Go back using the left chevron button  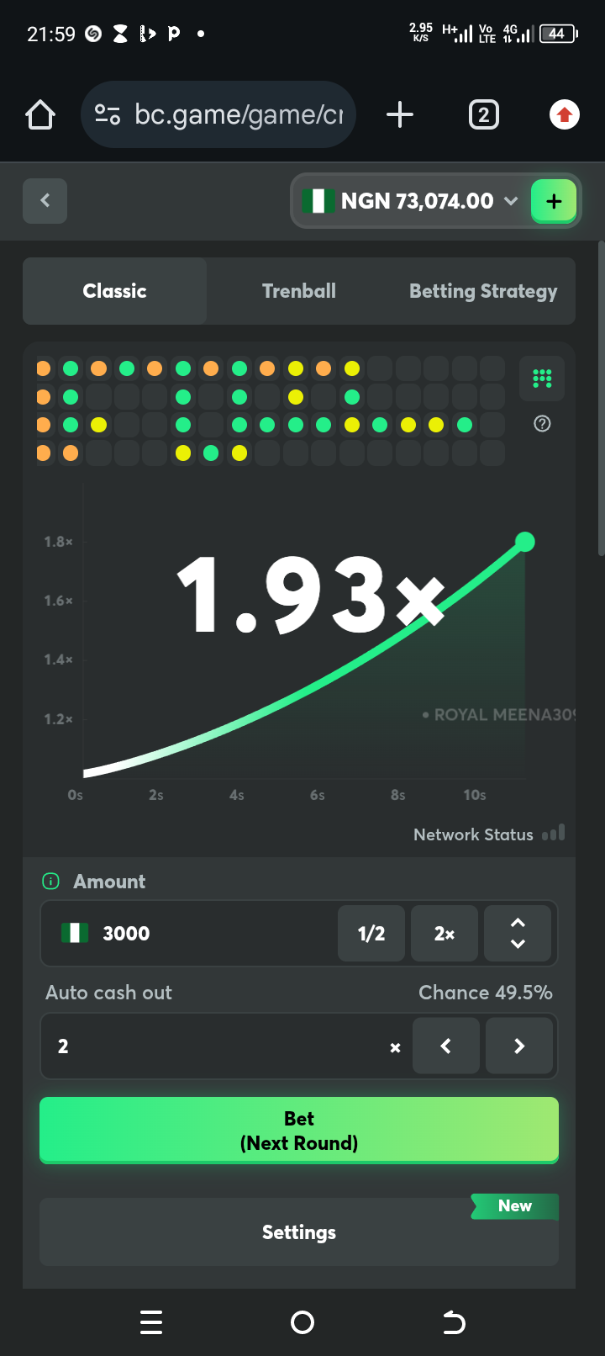tap(45, 200)
